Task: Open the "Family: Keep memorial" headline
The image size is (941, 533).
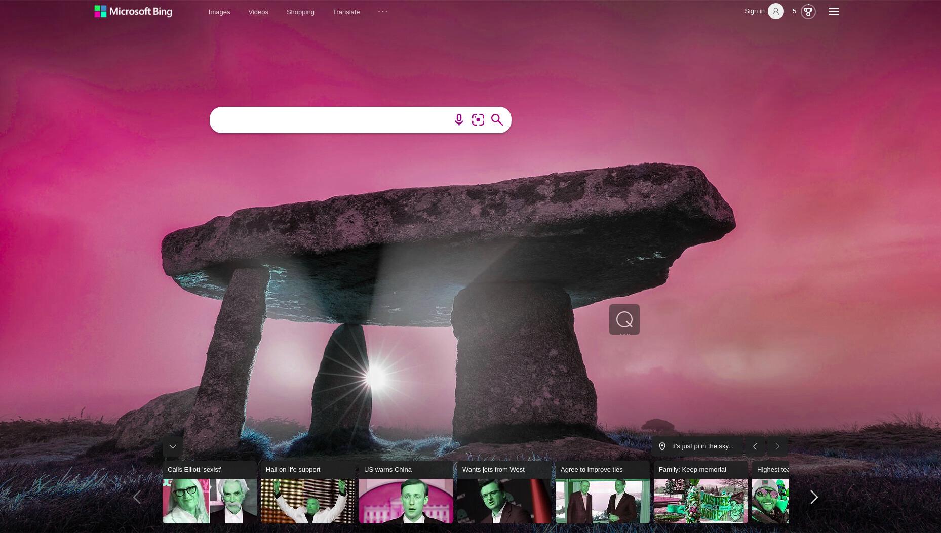Action: 692,470
